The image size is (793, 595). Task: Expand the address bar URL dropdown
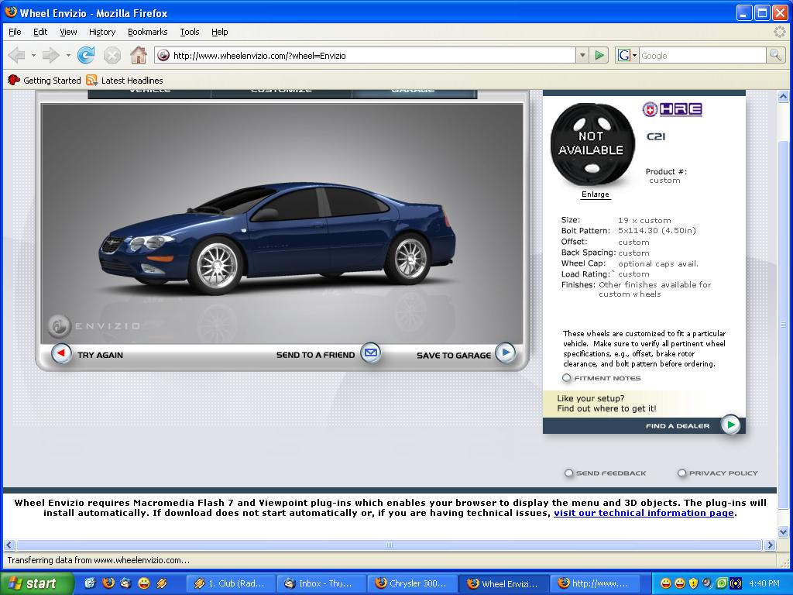pos(582,55)
